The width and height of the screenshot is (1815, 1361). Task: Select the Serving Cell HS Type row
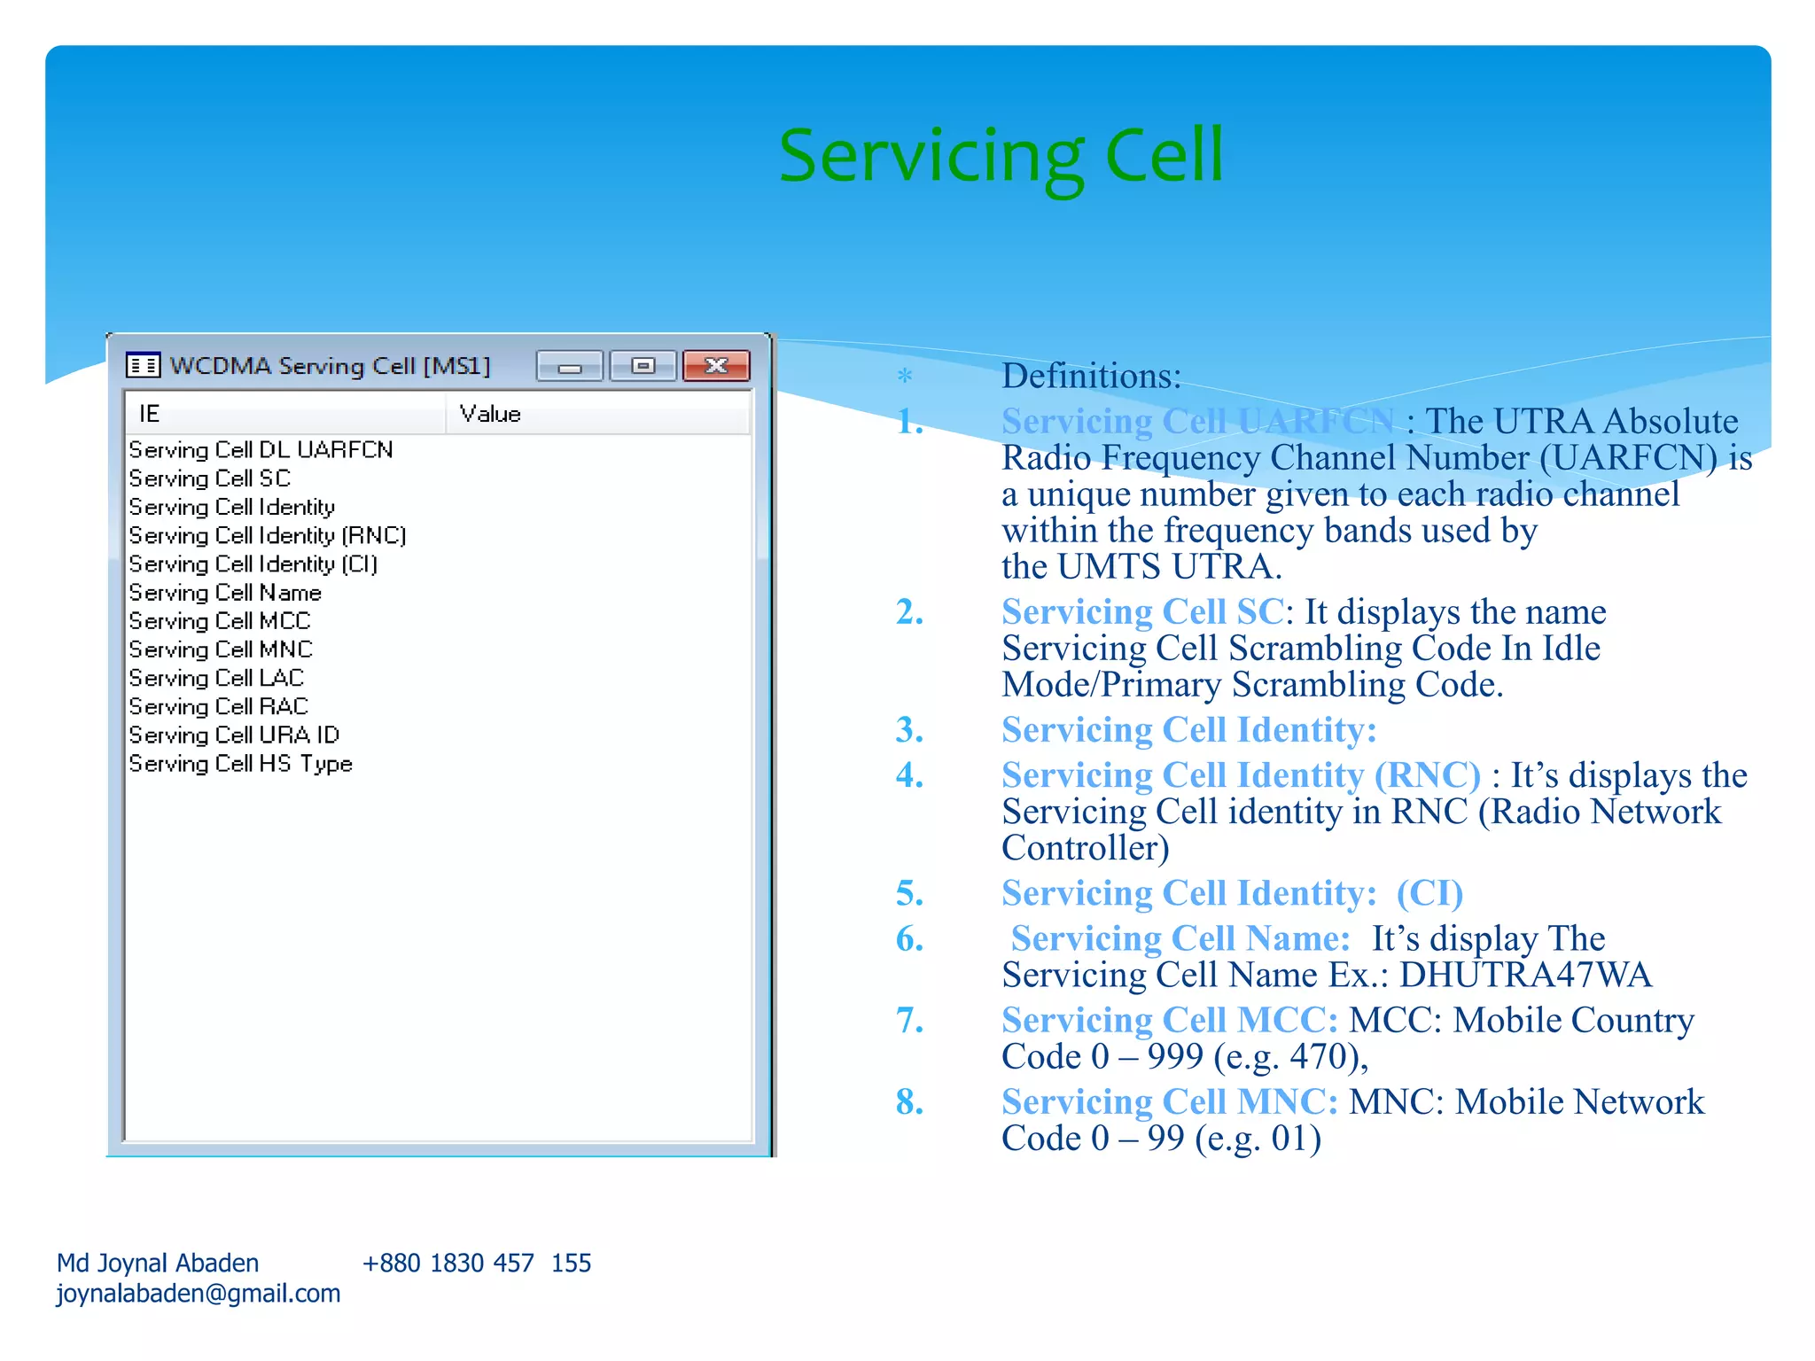(x=240, y=764)
